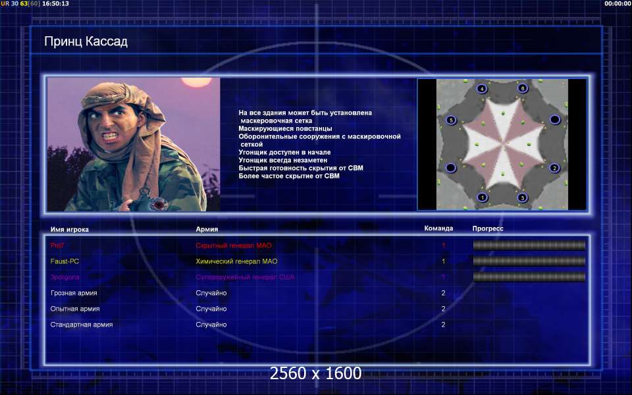
Task: Click the empty start marker above position 2
Action: pos(555,119)
